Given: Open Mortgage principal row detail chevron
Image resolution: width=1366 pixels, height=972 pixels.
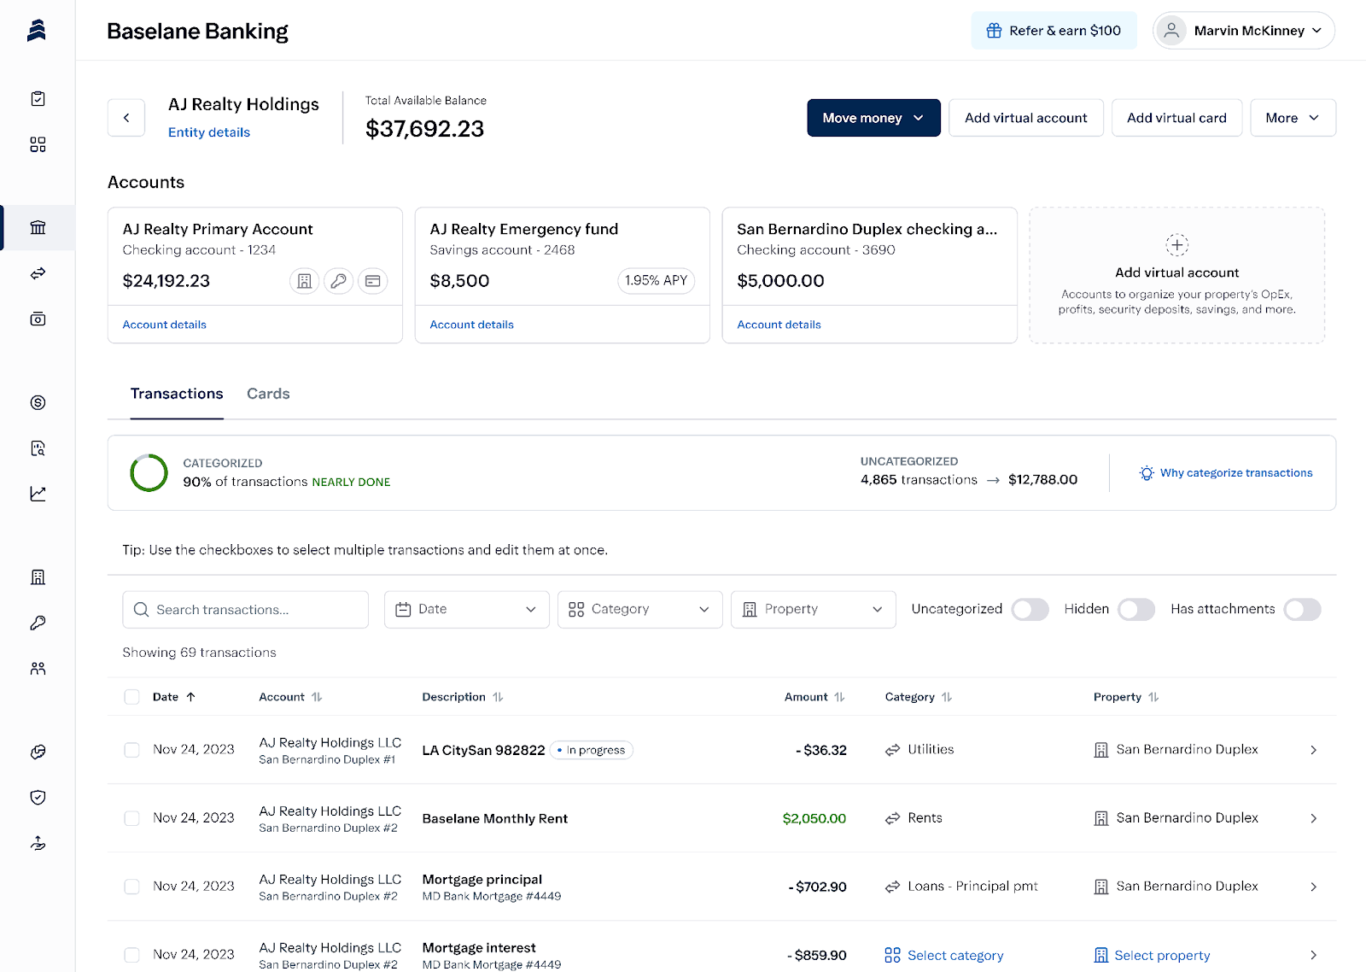Looking at the screenshot, I should [x=1313, y=887].
